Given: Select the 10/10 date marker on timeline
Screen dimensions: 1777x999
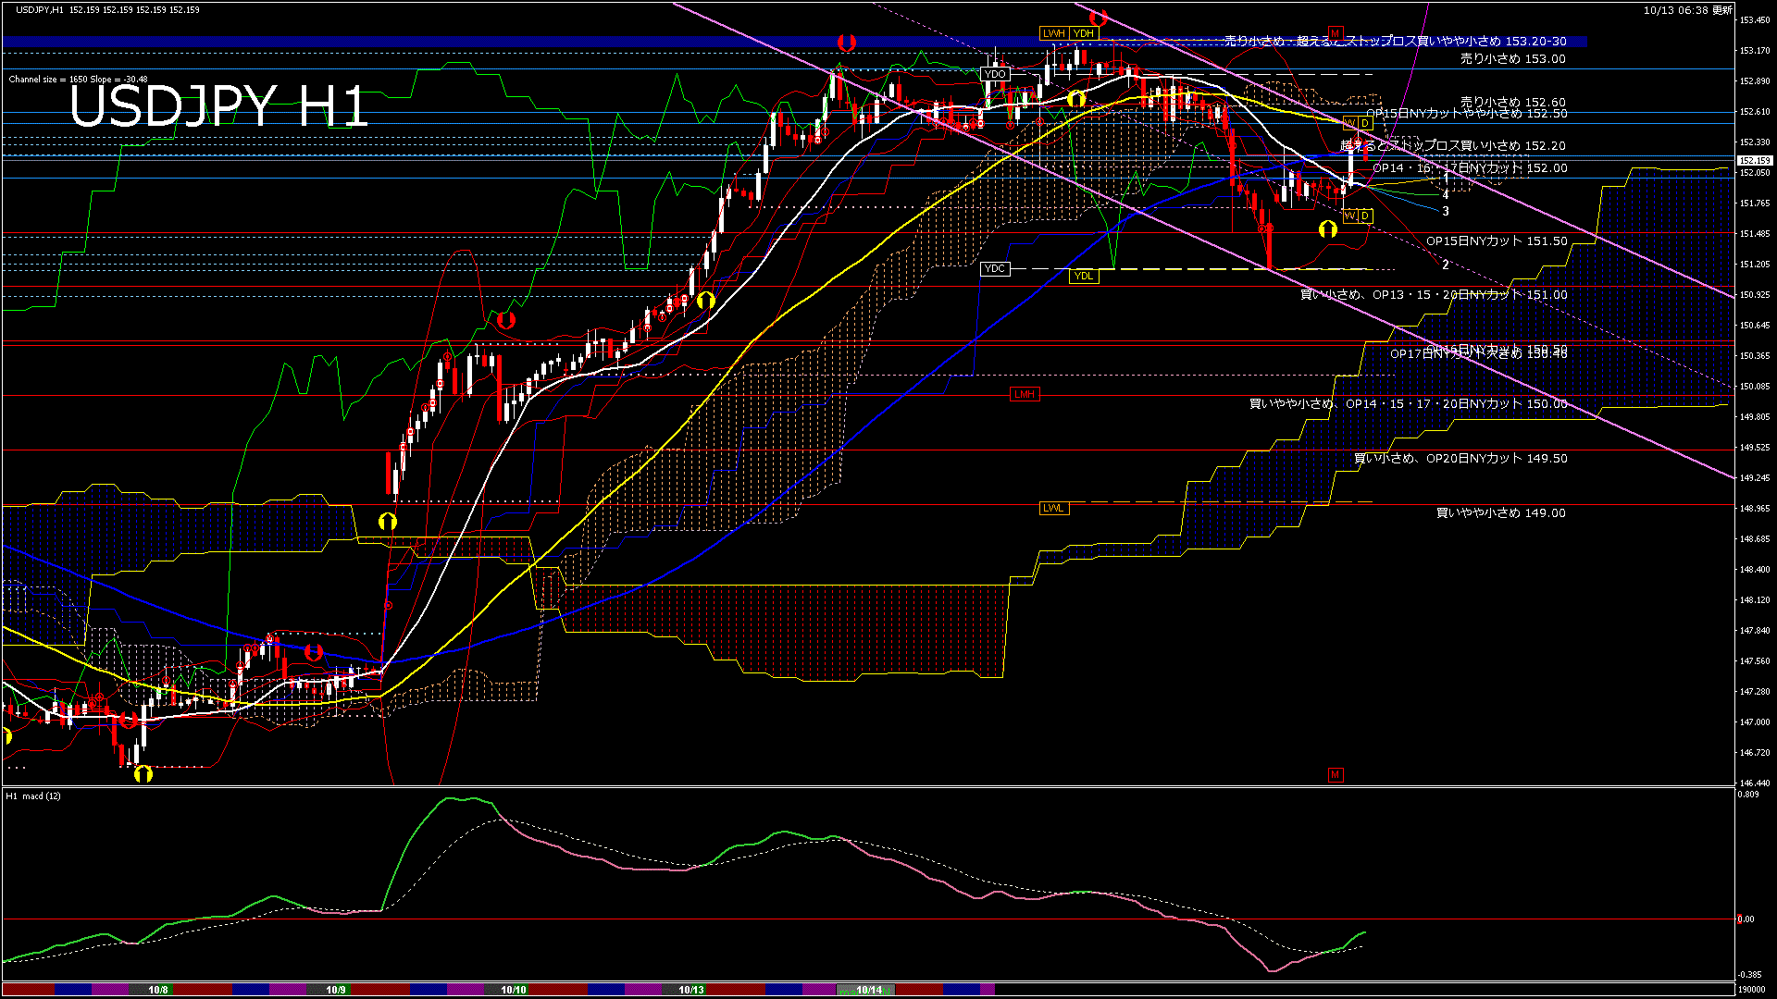Looking at the screenshot, I should click(514, 990).
